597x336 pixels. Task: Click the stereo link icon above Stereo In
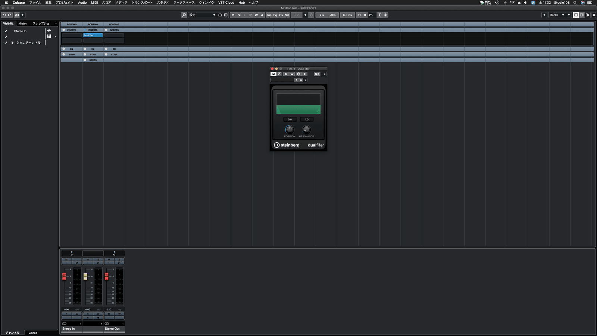65,324
